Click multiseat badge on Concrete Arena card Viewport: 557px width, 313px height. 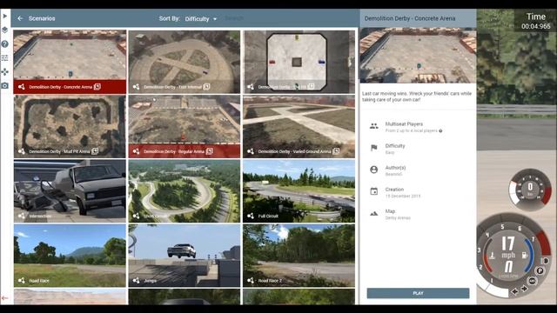97,87
